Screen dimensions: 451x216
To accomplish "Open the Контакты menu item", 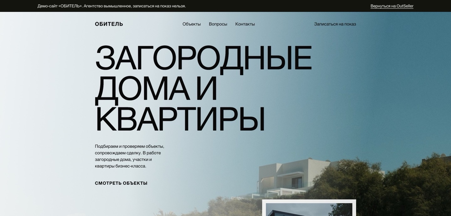I will [x=245, y=24].
